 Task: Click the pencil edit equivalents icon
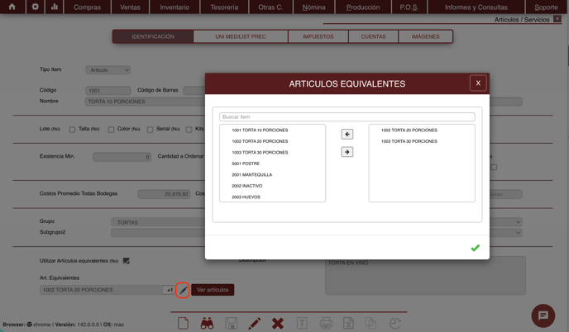click(x=183, y=290)
